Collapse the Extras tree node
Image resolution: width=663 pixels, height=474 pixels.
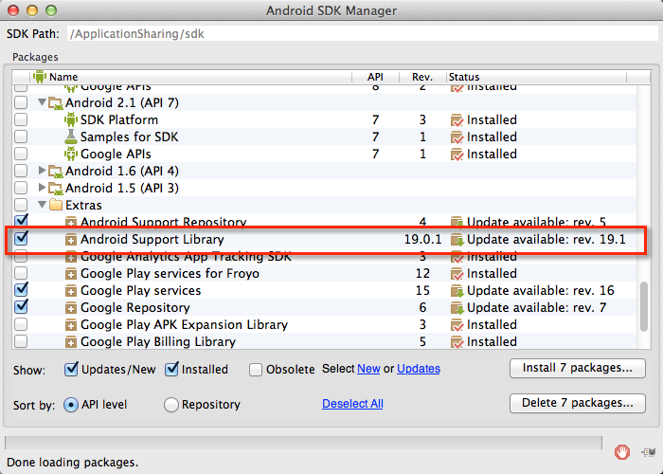click(x=42, y=206)
